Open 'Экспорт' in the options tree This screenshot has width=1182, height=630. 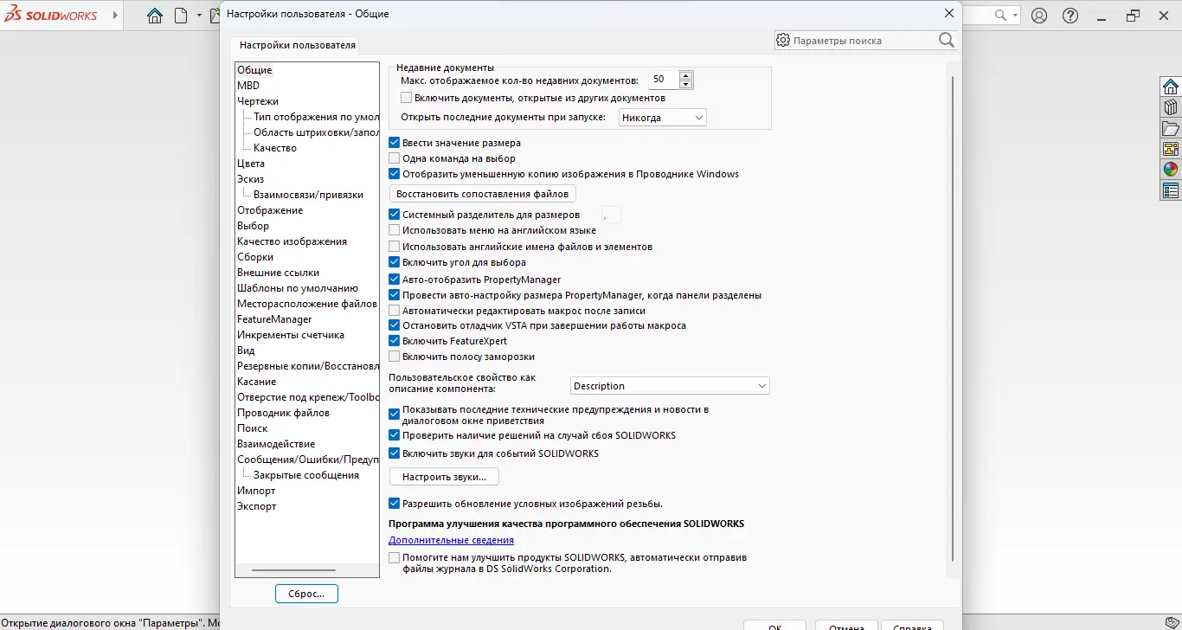(257, 506)
